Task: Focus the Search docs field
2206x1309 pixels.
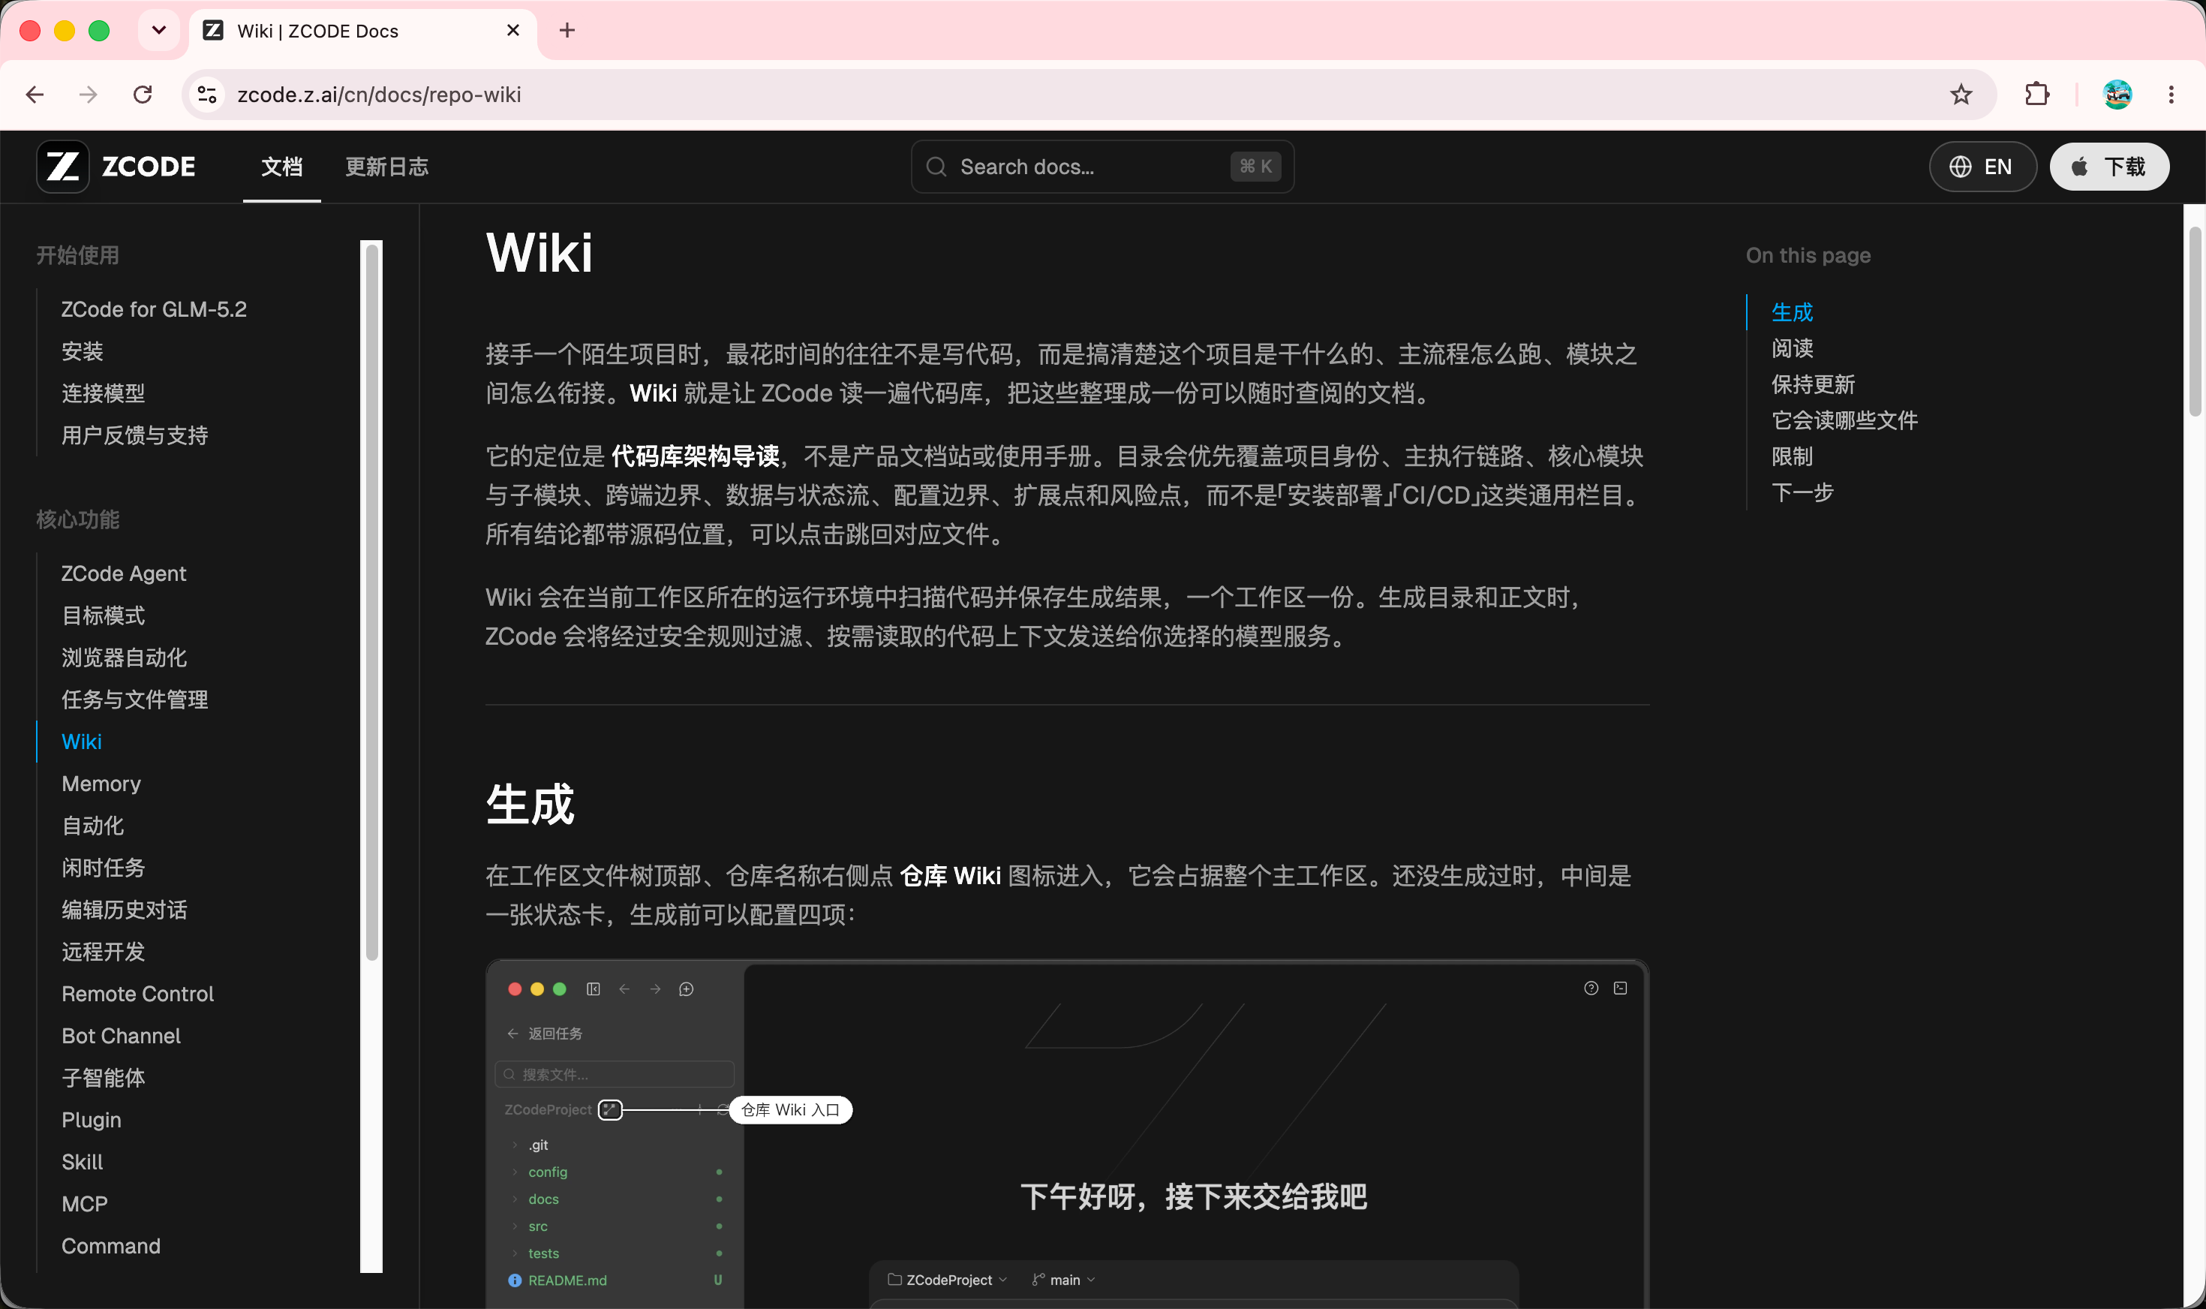Action: pyautogui.click(x=1102, y=167)
